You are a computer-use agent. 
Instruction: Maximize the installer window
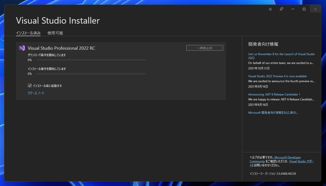click(304, 9)
